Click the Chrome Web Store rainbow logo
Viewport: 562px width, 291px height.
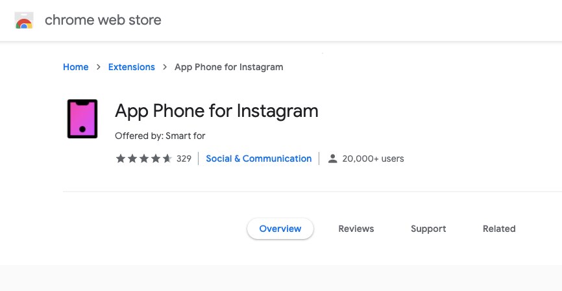pos(24,21)
